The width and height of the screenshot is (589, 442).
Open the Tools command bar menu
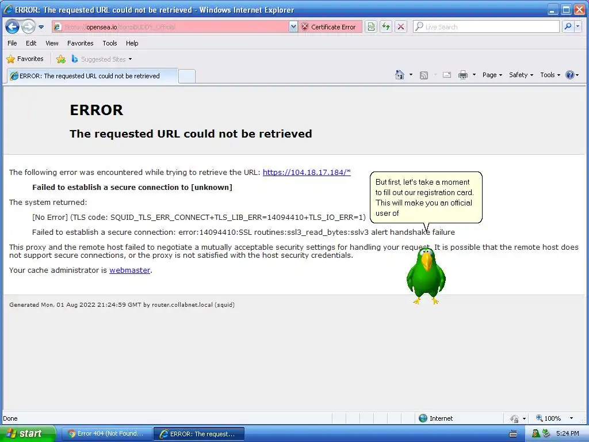(x=550, y=75)
